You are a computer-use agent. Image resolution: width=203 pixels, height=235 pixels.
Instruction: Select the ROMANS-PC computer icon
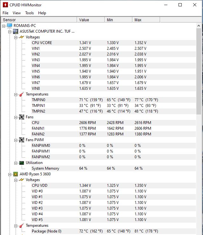(10, 26)
